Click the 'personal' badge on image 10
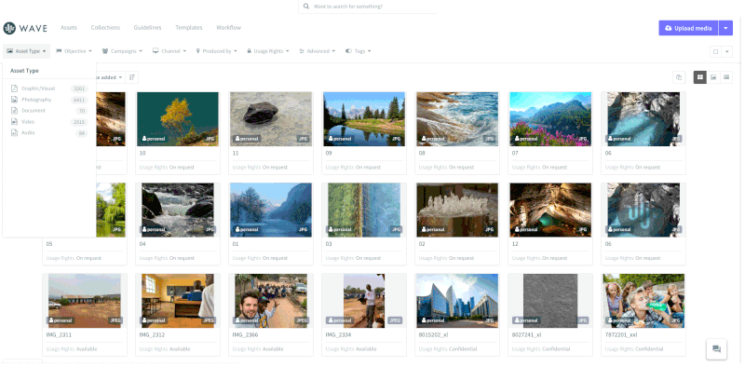745x367 pixels. [x=154, y=139]
